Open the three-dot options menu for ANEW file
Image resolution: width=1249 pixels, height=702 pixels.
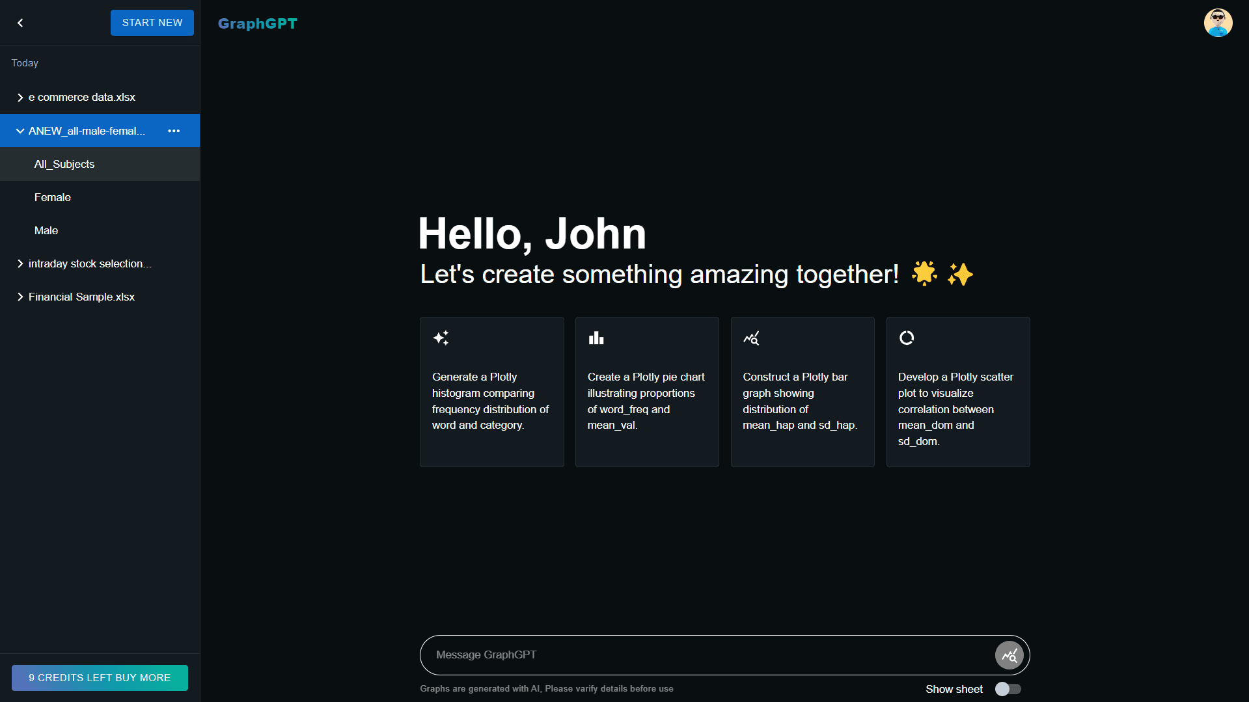click(x=174, y=131)
